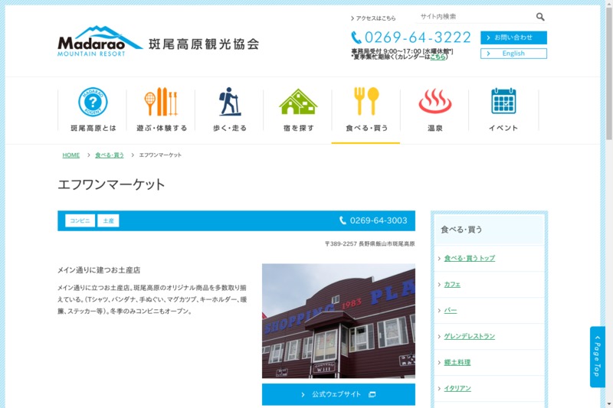Click the イベント calendar icon

tap(503, 102)
